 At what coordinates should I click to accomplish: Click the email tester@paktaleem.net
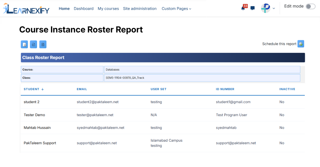click(95, 115)
